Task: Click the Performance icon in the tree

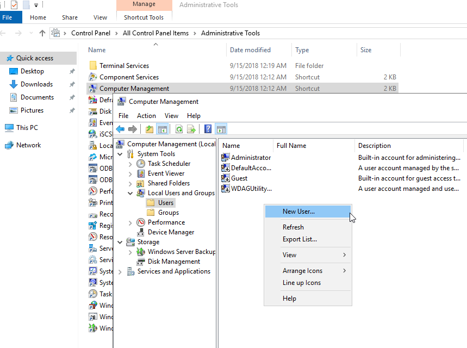Action: click(141, 222)
